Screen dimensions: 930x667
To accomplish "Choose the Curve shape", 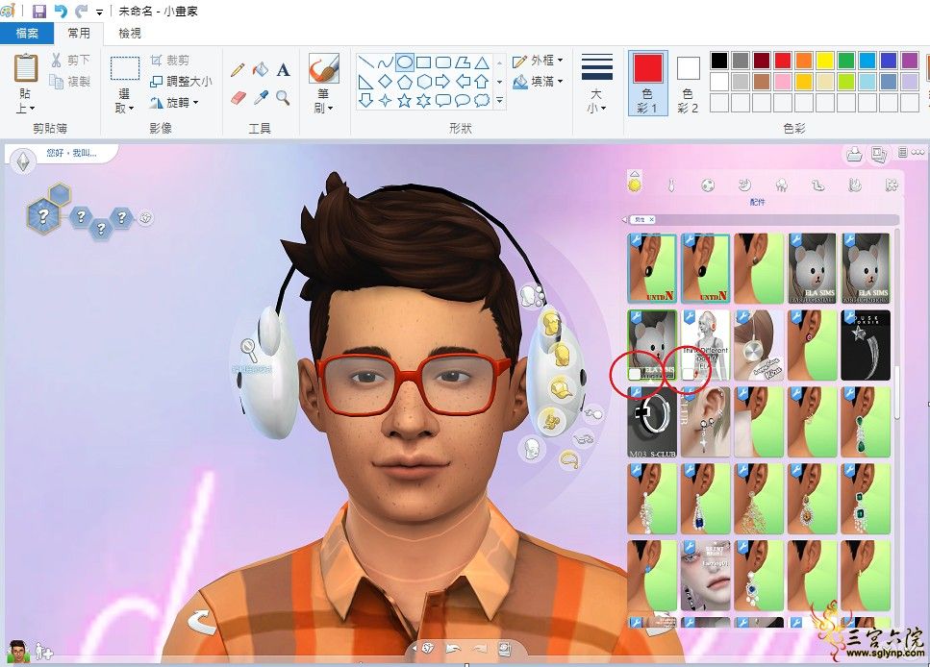I will (x=386, y=62).
